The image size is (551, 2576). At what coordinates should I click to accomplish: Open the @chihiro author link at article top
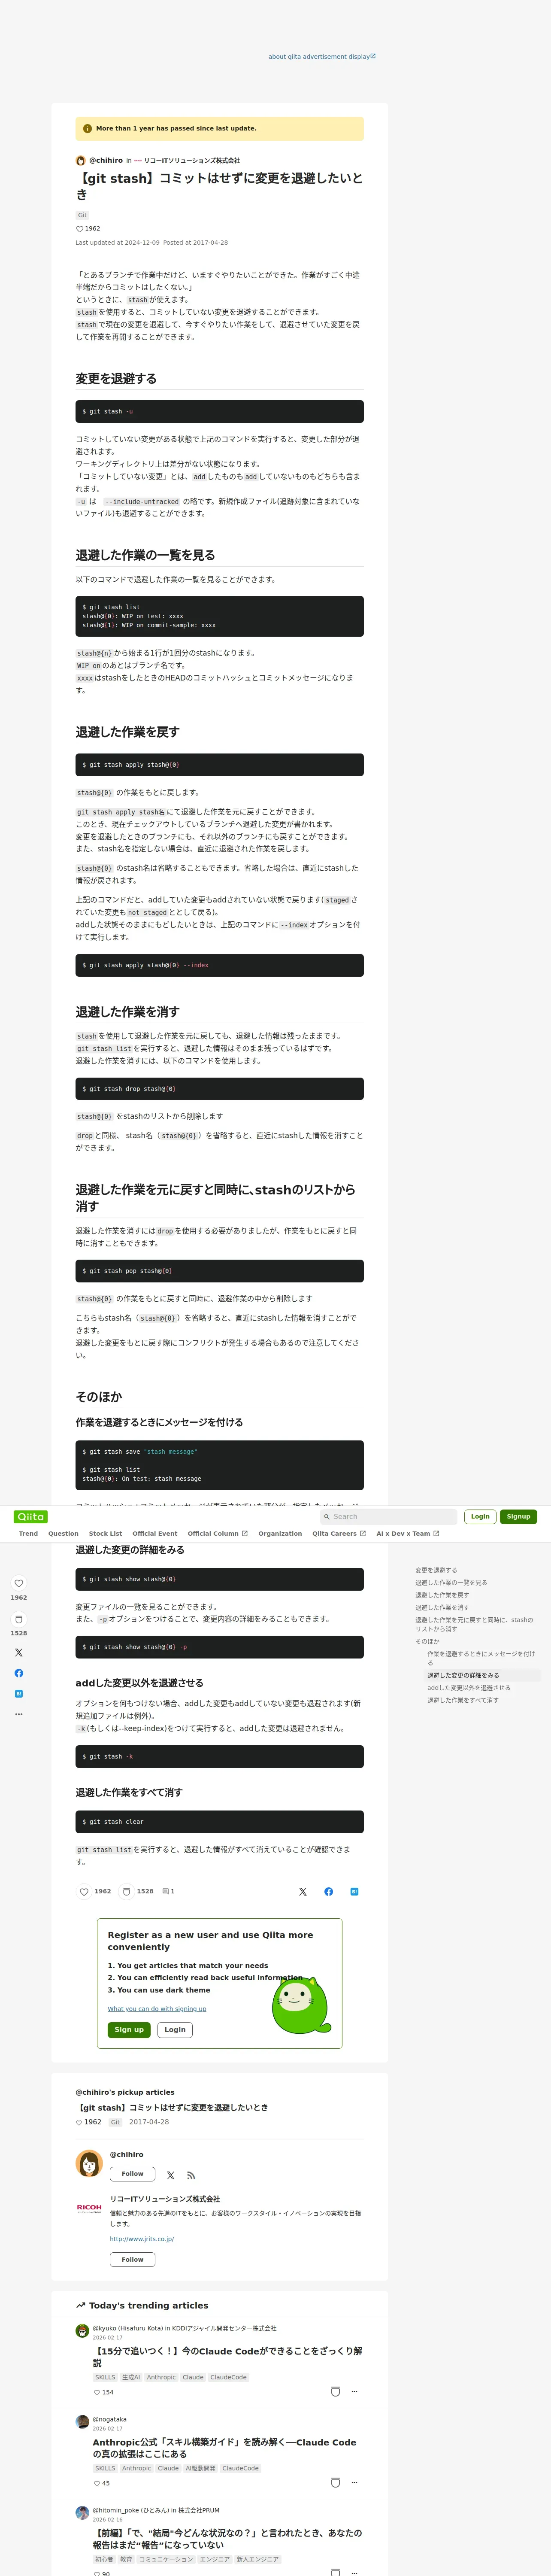(106, 160)
